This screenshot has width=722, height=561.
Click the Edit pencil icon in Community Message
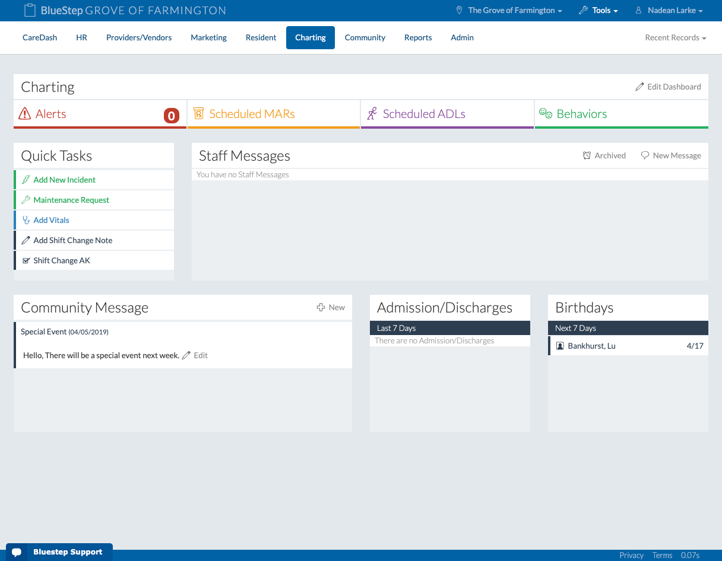coord(186,355)
